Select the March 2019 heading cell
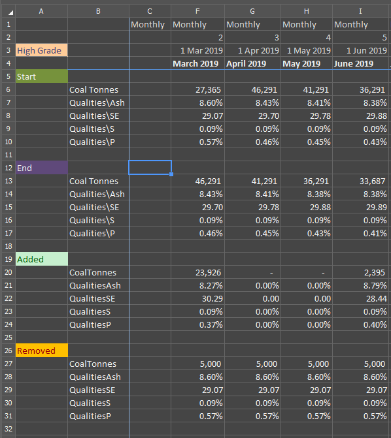 pyautogui.click(x=197, y=63)
